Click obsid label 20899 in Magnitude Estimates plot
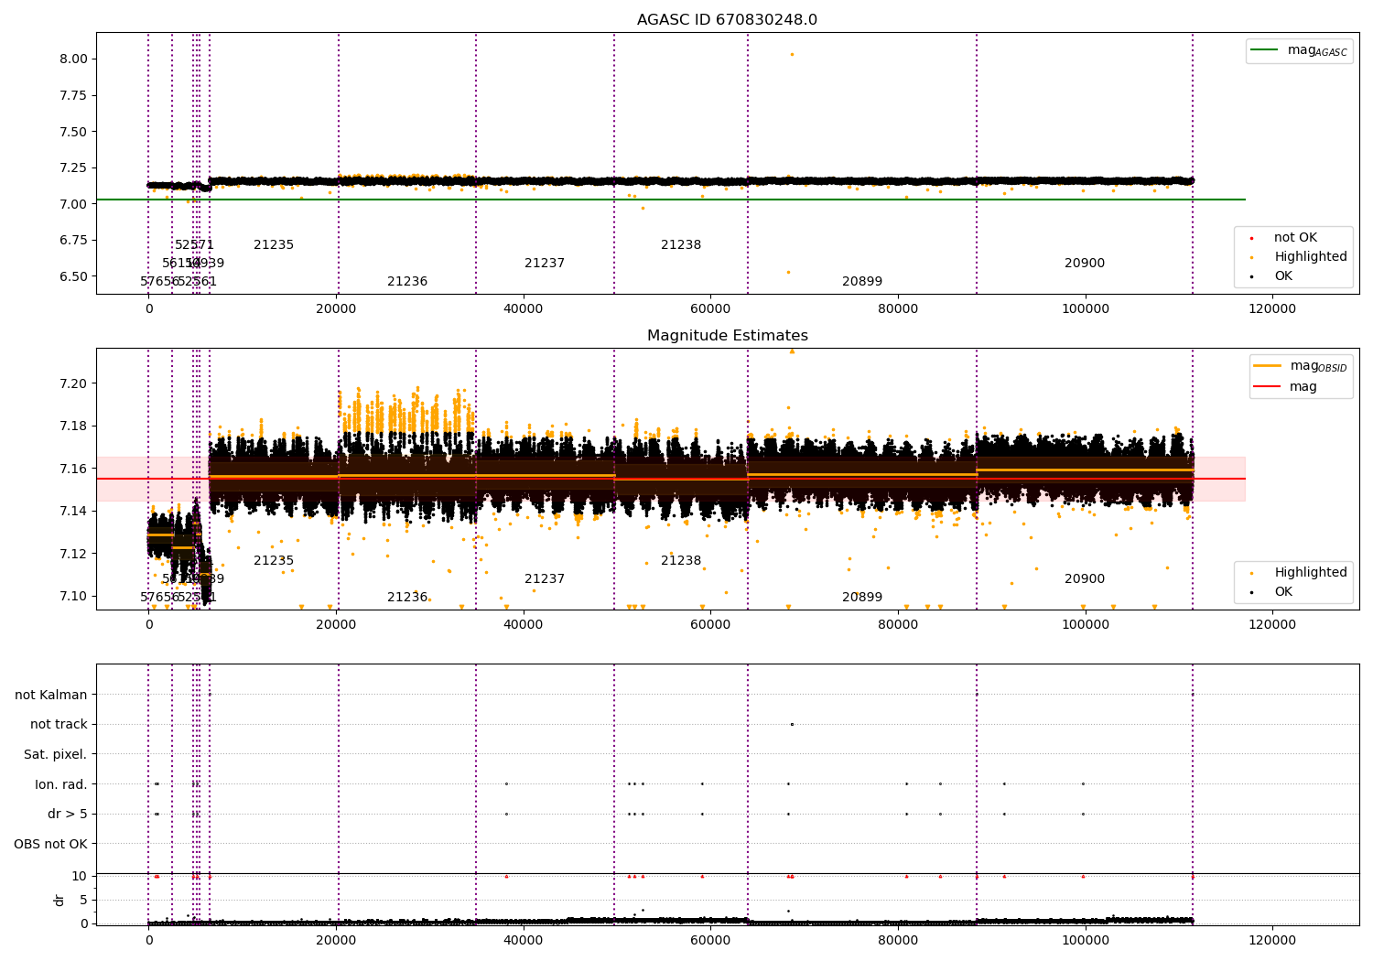Viewport: 1373px width, 961px height. tap(862, 598)
